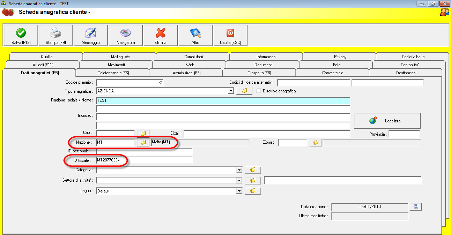The height and width of the screenshot is (235, 451).
Task: Click the Cap input field
Action: point(115,134)
